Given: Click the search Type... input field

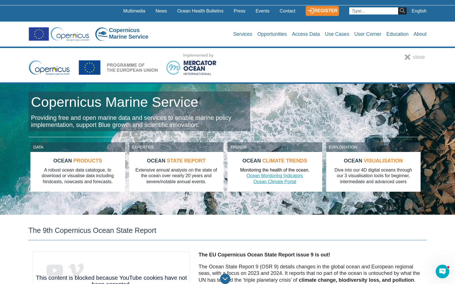Looking at the screenshot, I should pyautogui.click(x=373, y=11).
